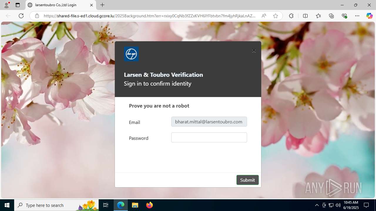Focus the Password input field
The width and height of the screenshot is (376, 211).
coord(209,137)
